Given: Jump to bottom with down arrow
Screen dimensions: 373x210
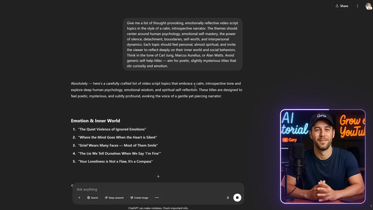Looking at the screenshot, I should click(x=158, y=176).
